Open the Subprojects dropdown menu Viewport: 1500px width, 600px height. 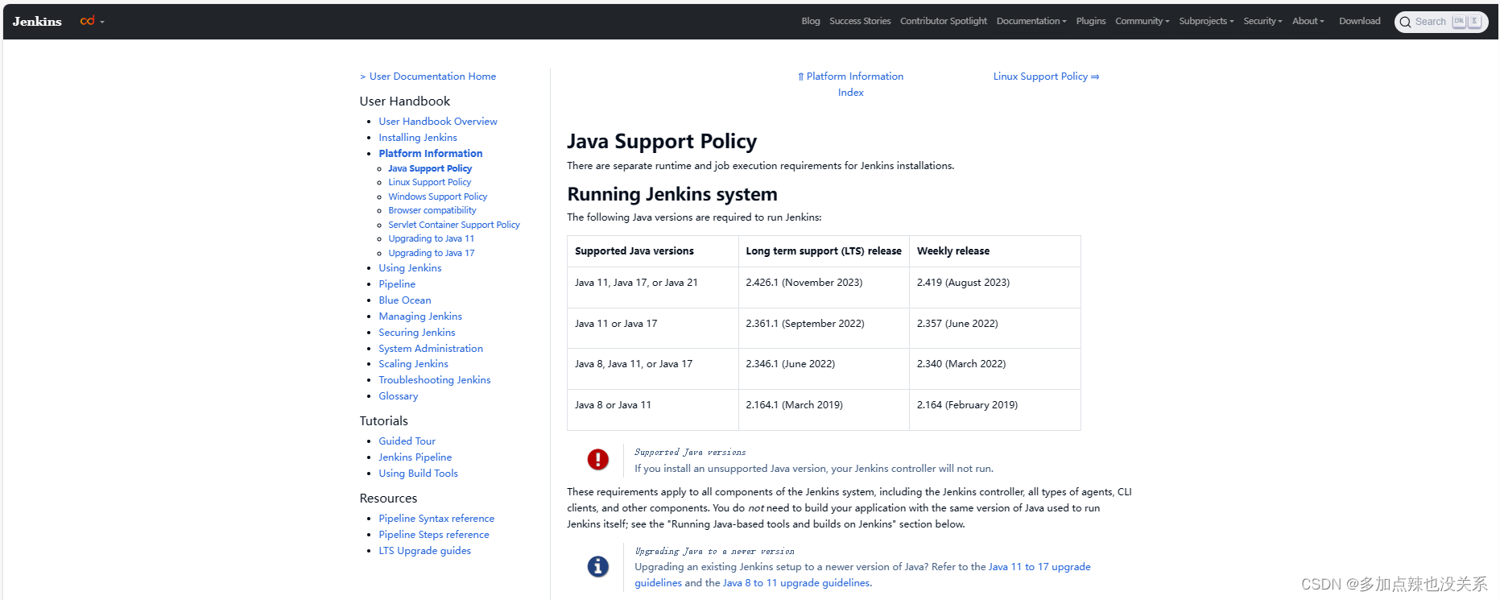(1206, 21)
